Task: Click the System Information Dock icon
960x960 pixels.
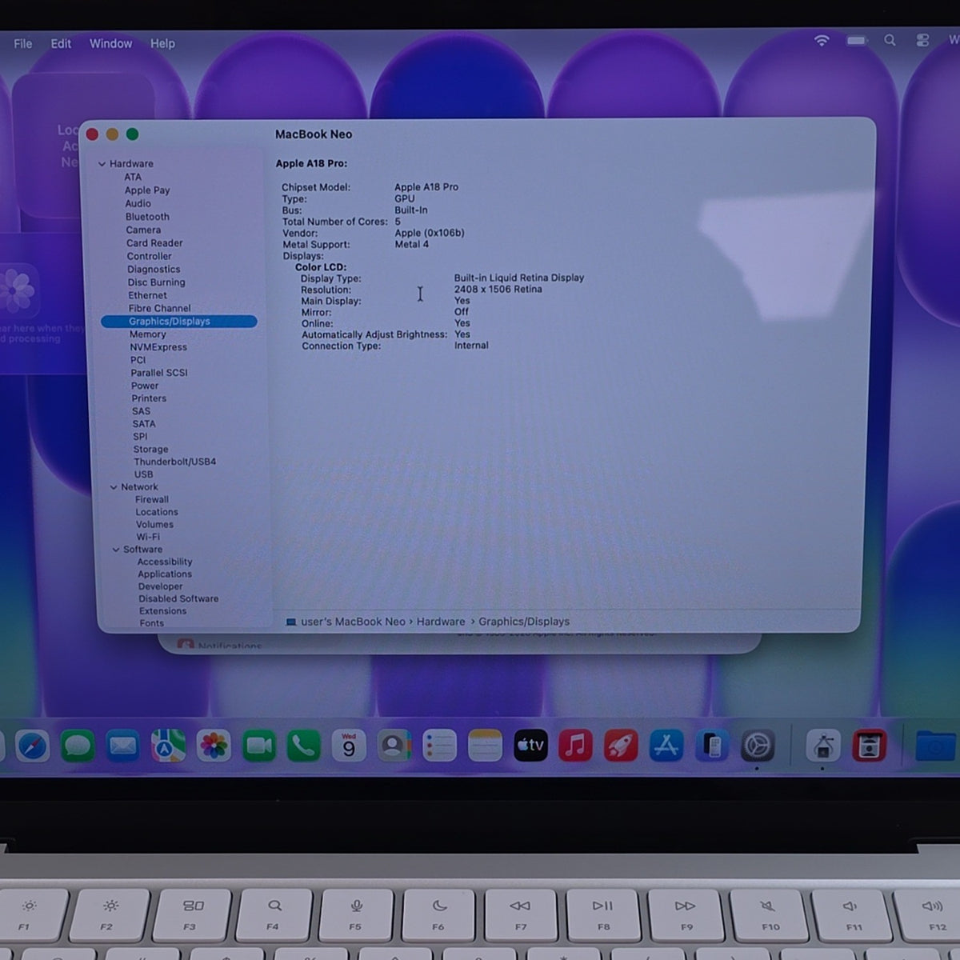Action: click(x=823, y=746)
